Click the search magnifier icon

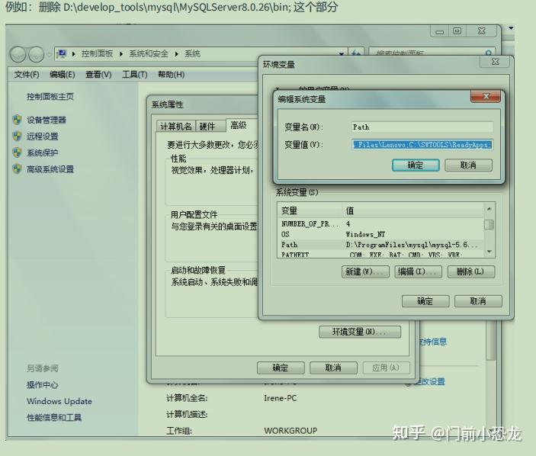489,53
